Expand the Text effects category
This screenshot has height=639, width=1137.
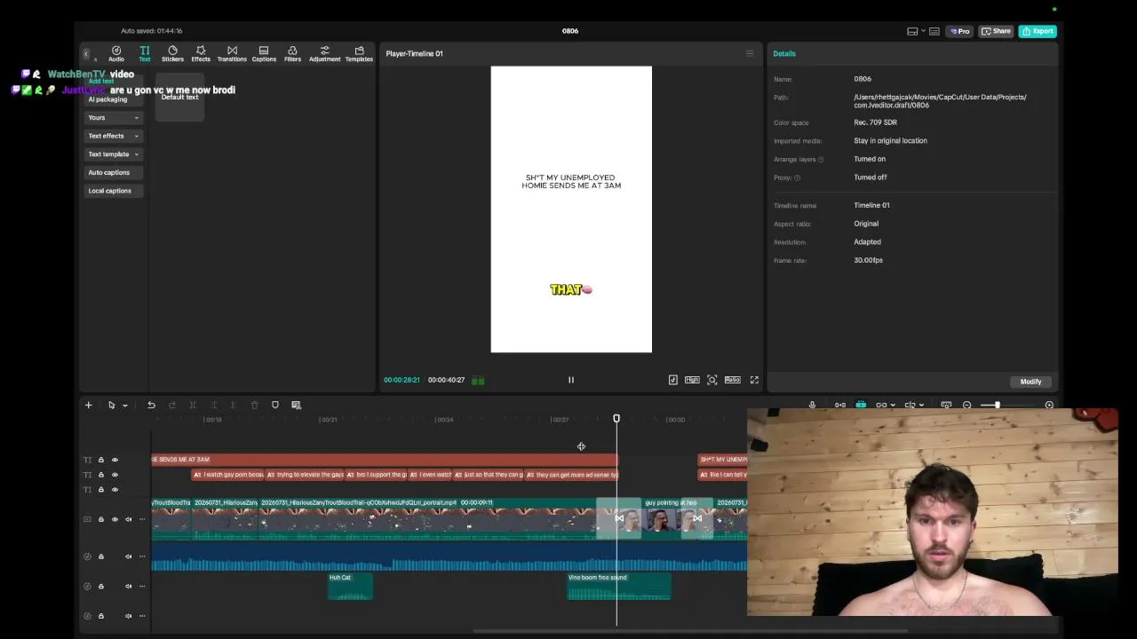[x=113, y=136]
